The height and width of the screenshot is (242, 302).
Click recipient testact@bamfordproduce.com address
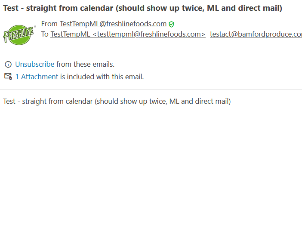click(x=256, y=34)
